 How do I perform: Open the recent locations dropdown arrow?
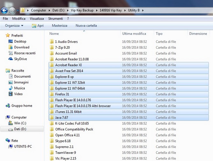(18, 10)
